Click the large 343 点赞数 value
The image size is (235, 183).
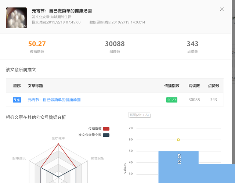click(192, 44)
